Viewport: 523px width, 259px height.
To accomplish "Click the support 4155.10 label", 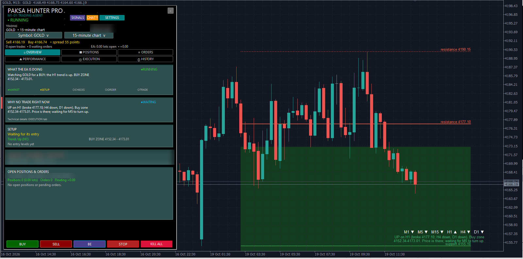I will (458, 244).
